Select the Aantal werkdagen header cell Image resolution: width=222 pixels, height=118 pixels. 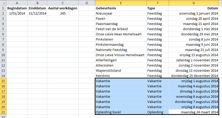point(63,8)
